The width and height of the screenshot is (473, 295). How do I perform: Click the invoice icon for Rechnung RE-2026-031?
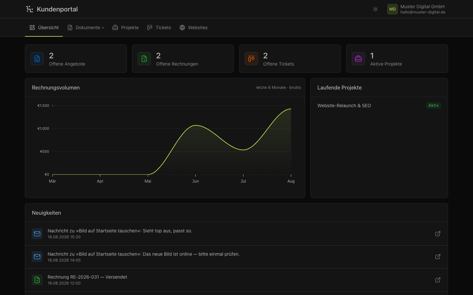click(37, 280)
